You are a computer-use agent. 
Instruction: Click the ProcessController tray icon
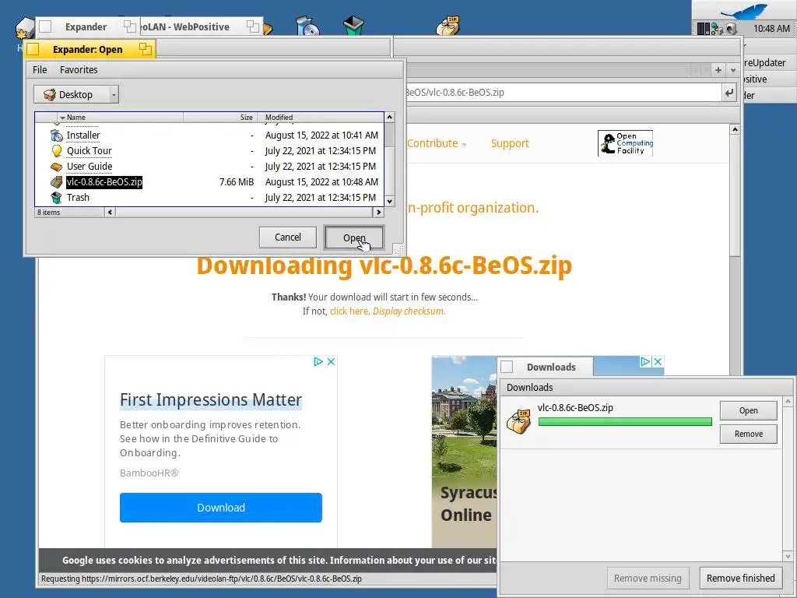pos(704,29)
